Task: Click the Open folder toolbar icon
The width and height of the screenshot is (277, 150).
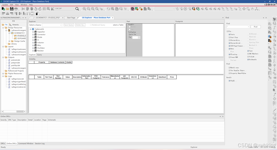Action: [x=7, y=9]
